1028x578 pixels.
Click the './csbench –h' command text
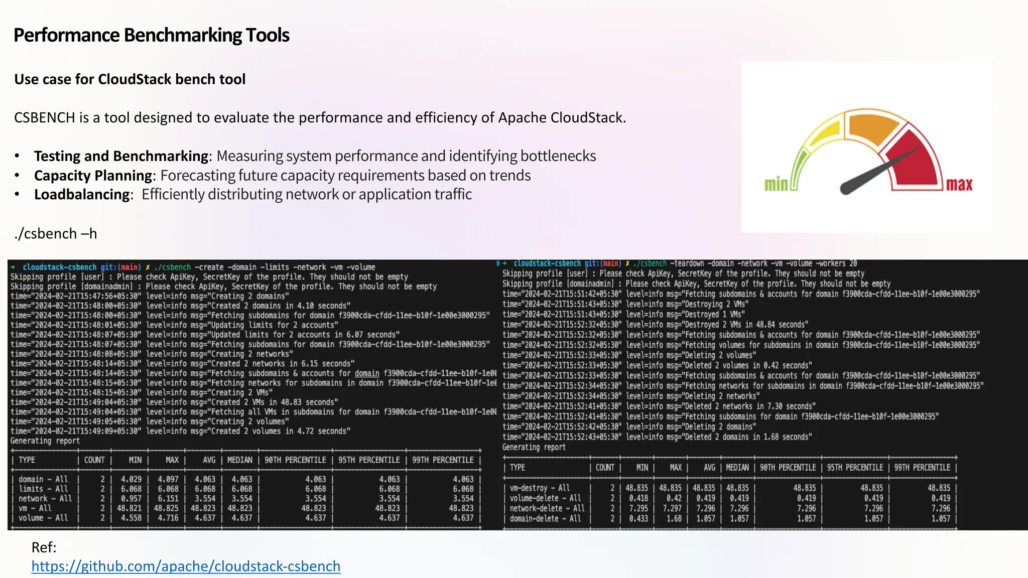click(x=56, y=234)
